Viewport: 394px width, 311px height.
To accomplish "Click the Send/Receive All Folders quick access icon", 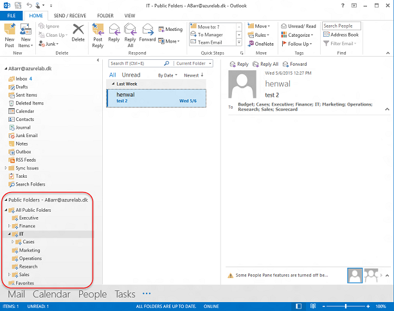I will click(x=18, y=5).
